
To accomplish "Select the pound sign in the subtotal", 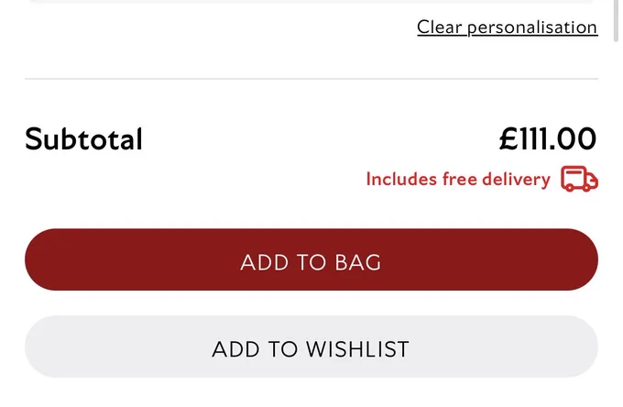I will [508, 139].
